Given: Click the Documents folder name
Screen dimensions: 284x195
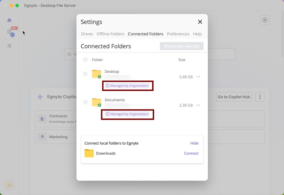Looking at the screenshot, I should (x=115, y=100).
